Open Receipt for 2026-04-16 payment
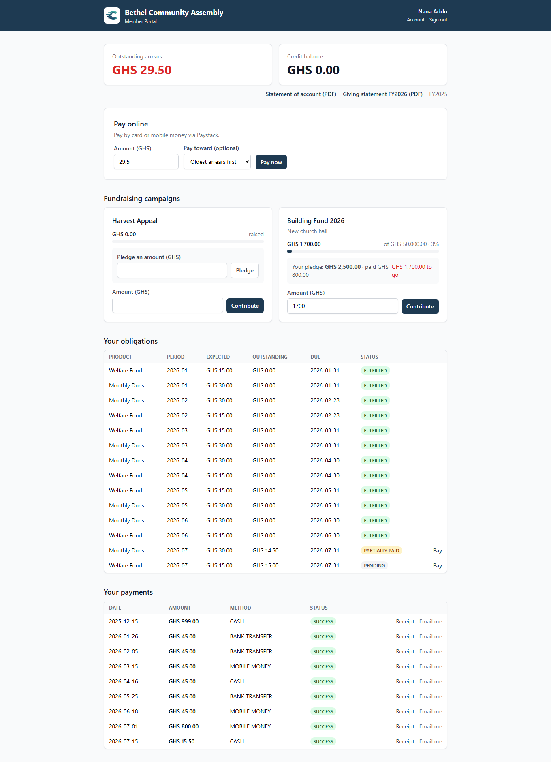This screenshot has width=551, height=762. (405, 681)
